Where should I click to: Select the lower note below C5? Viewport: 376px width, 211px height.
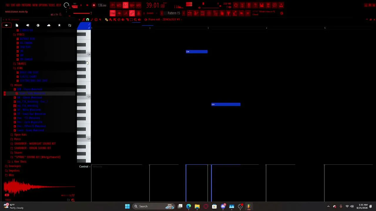pyautogui.click(x=226, y=104)
